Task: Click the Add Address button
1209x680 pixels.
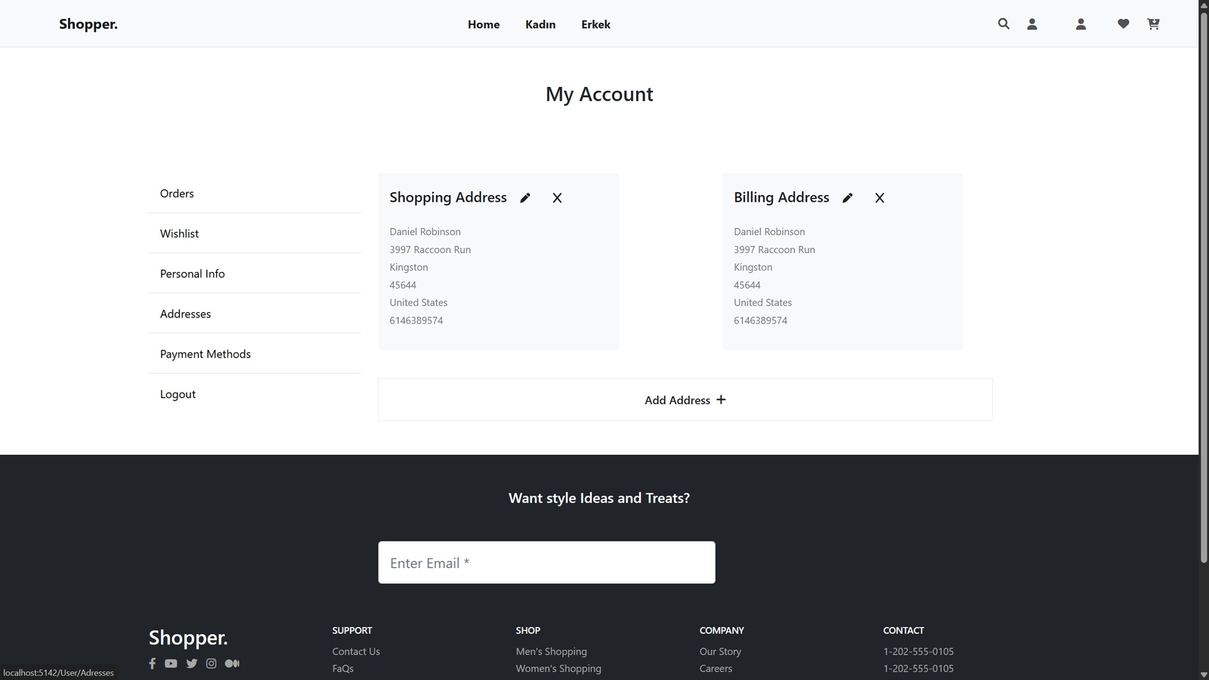Action: [685, 400]
